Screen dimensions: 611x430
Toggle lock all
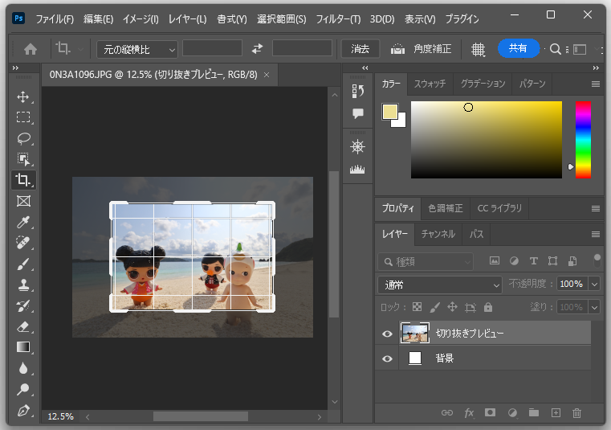(488, 307)
